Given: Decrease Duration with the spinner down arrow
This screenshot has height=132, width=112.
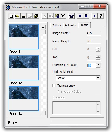Looking at the screenshot, I should click(x=98, y=67).
